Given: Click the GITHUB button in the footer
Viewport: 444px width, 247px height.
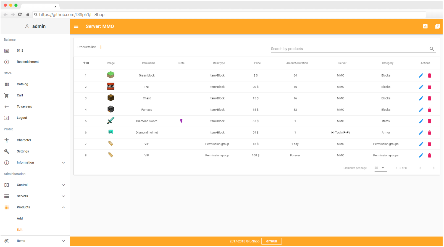Looking at the screenshot, I should 271,241.
